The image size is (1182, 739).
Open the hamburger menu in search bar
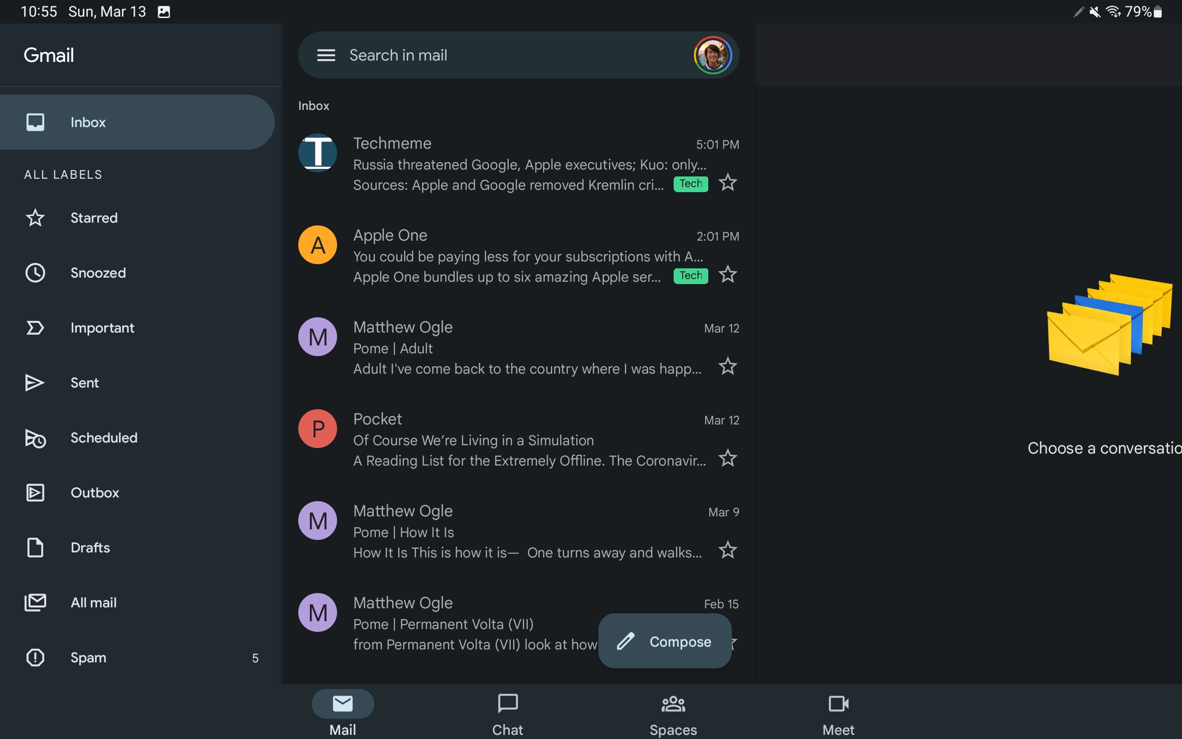tap(326, 55)
